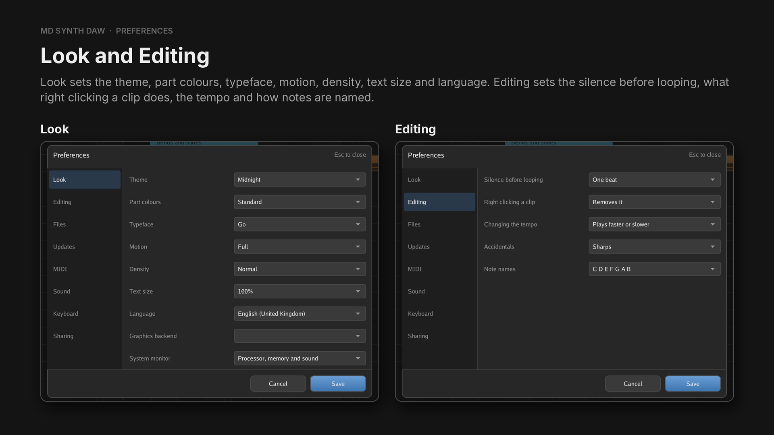
Task: Click the MD SYNTH DAW breadcrumb text
Action: [x=73, y=31]
